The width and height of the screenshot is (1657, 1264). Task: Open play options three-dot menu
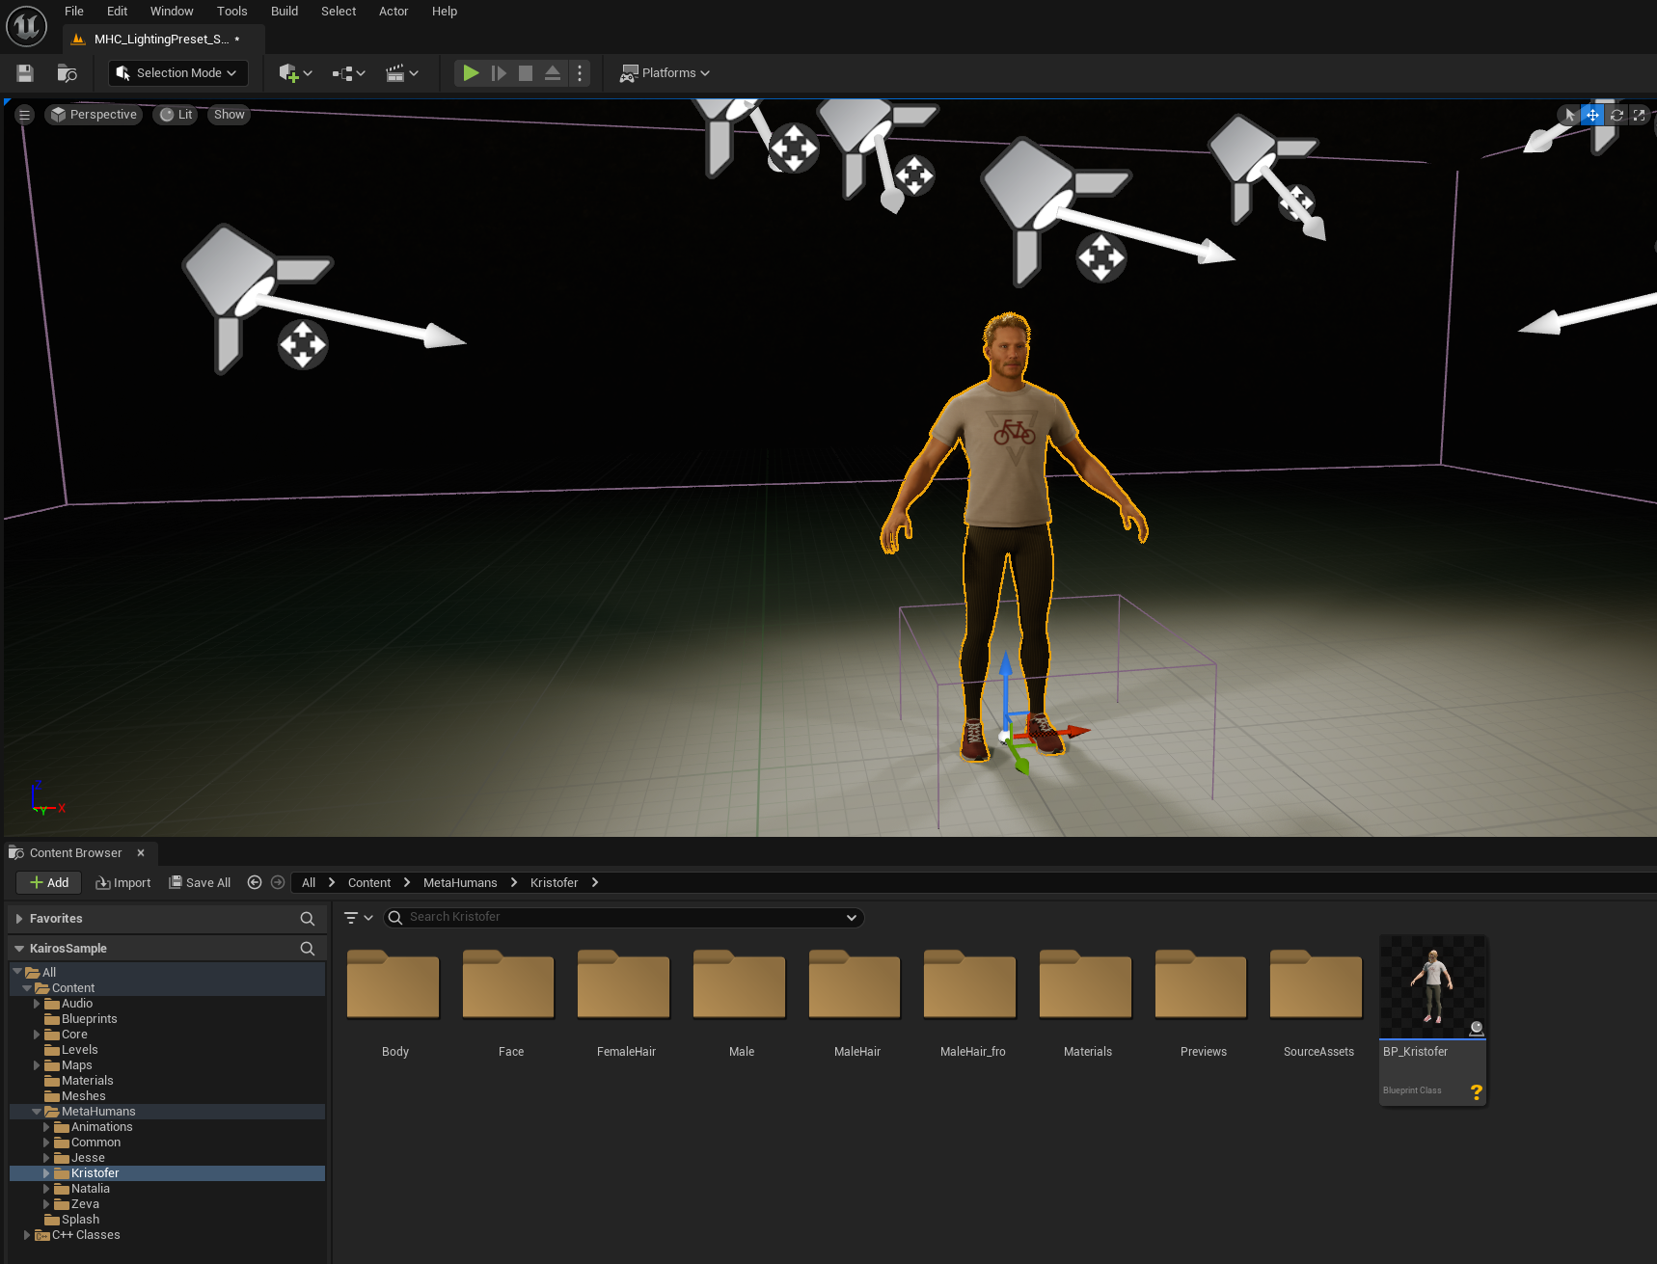(x=580, y=73)
